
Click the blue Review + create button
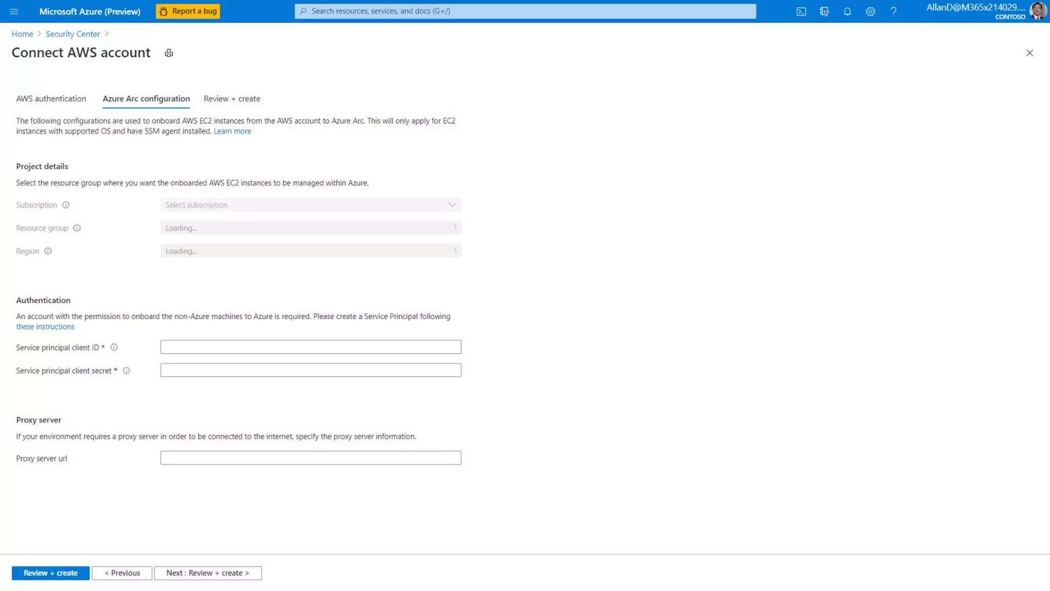point(50,573)
